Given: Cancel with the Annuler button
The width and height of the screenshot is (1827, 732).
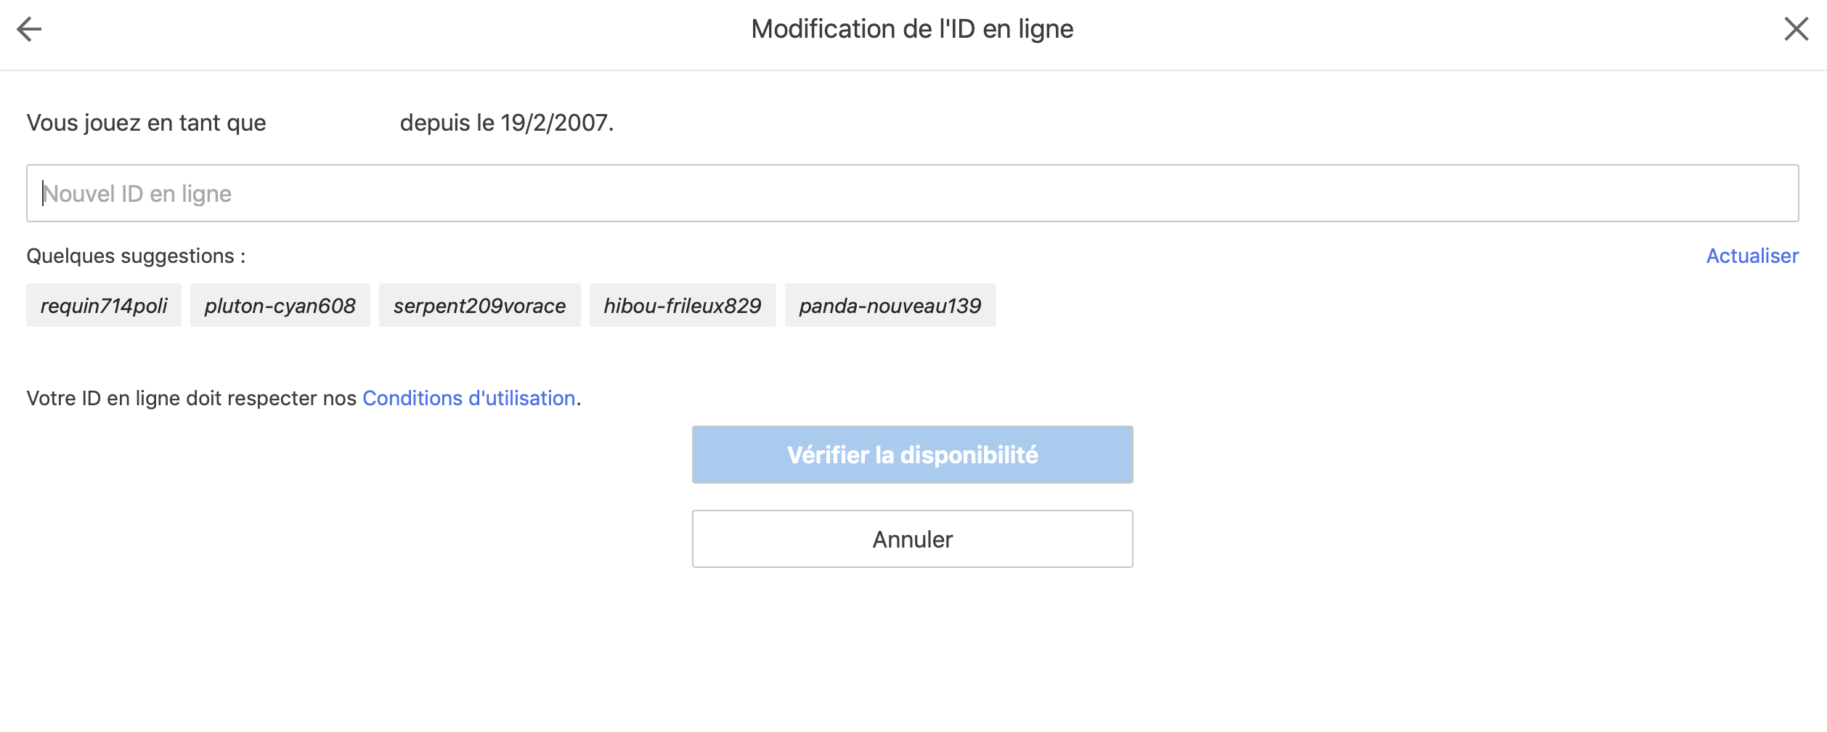Looking at the screenshot, I should [913, 539].
